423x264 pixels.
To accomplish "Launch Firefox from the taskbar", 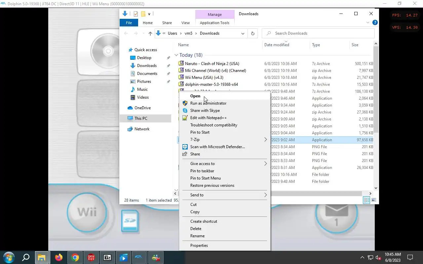I will click(59, 257).
